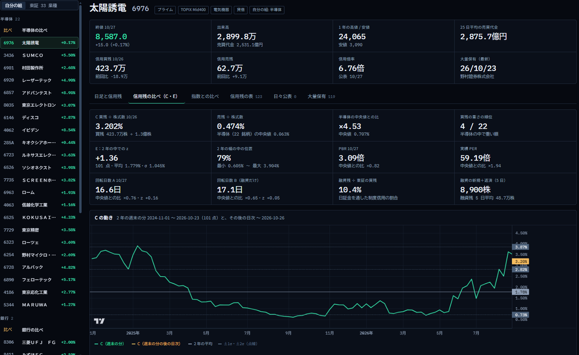Select 三菱UFJ FG 8306 row
Viewport: 579px width, 355px height.
pyautogui.click(x=39, y=342)
